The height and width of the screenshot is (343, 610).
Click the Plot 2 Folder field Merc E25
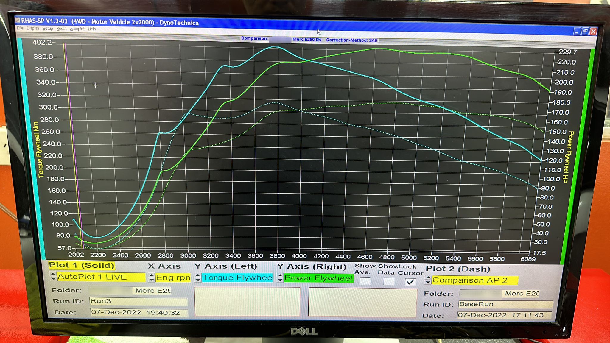[x=499, y=294]
